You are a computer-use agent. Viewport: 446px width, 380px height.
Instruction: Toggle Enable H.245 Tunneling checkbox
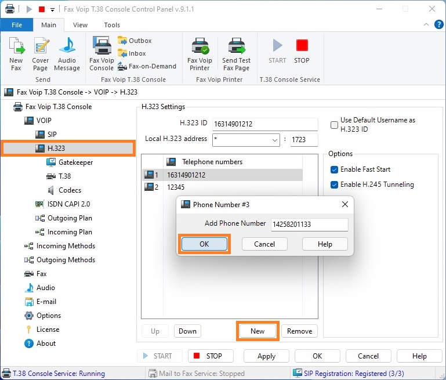pos(334,184)
